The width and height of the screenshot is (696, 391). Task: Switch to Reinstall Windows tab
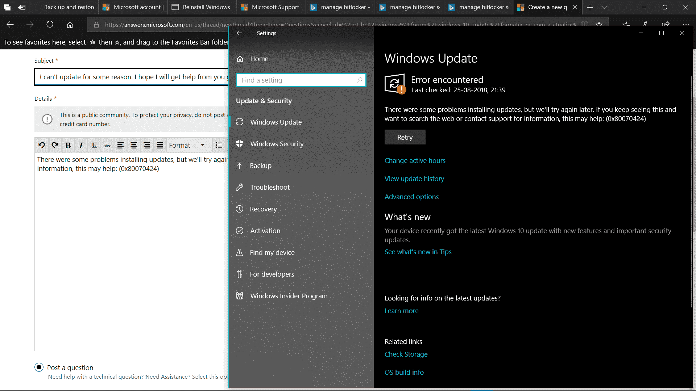coord(202,7)
